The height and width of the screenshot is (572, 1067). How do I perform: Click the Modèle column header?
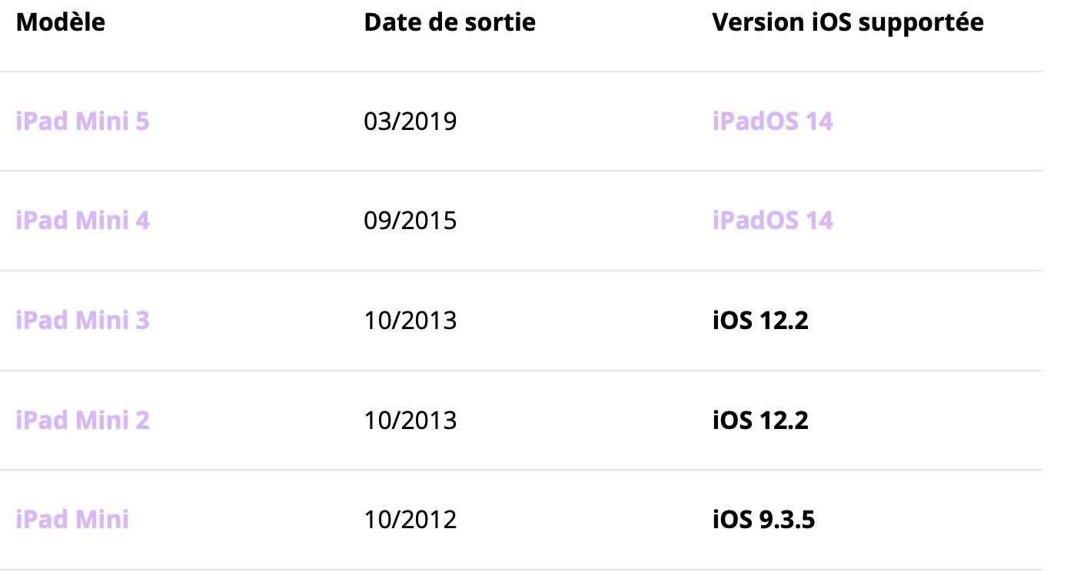point(61,22)
